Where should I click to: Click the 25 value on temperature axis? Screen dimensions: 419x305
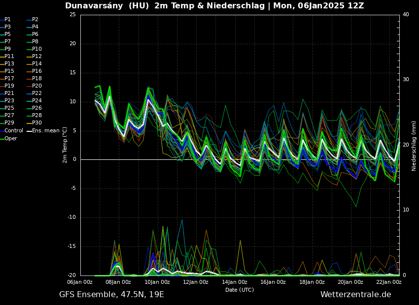(72, 15)
